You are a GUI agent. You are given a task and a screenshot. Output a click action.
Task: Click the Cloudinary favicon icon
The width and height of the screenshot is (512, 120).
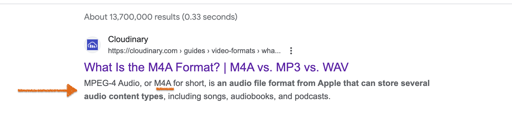92,45
